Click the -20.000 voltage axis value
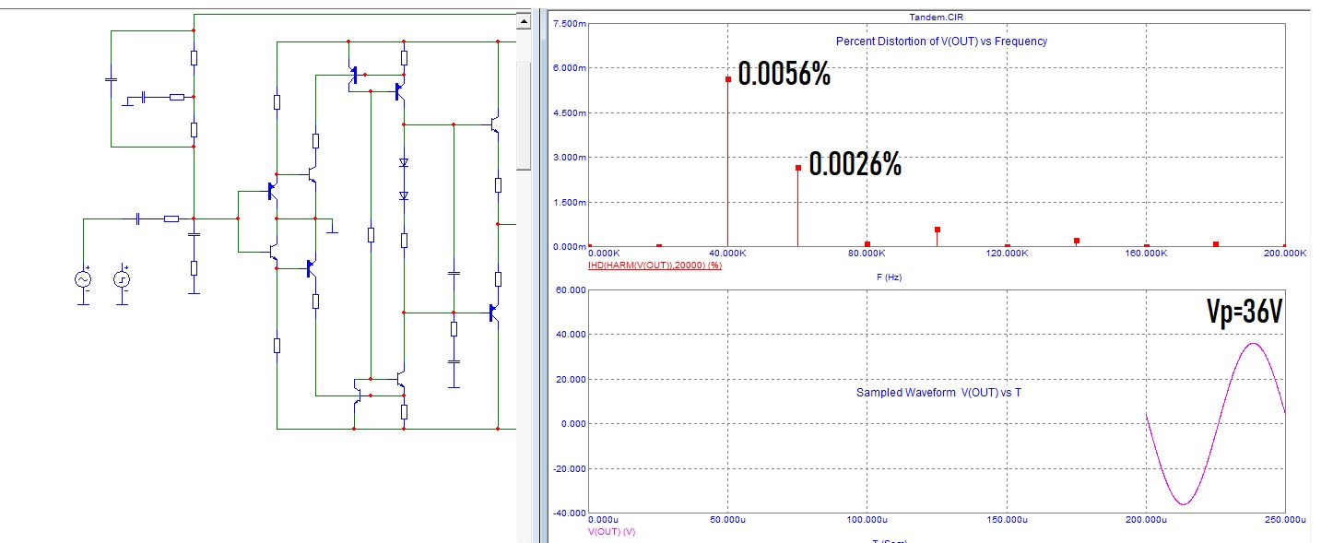1321x543 pixels. (568, 468)
